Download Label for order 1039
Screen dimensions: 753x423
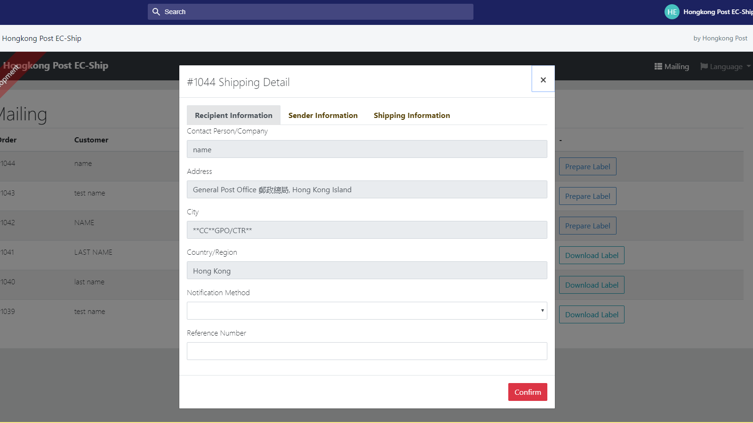pyautogui.click(x=592, y=314)
